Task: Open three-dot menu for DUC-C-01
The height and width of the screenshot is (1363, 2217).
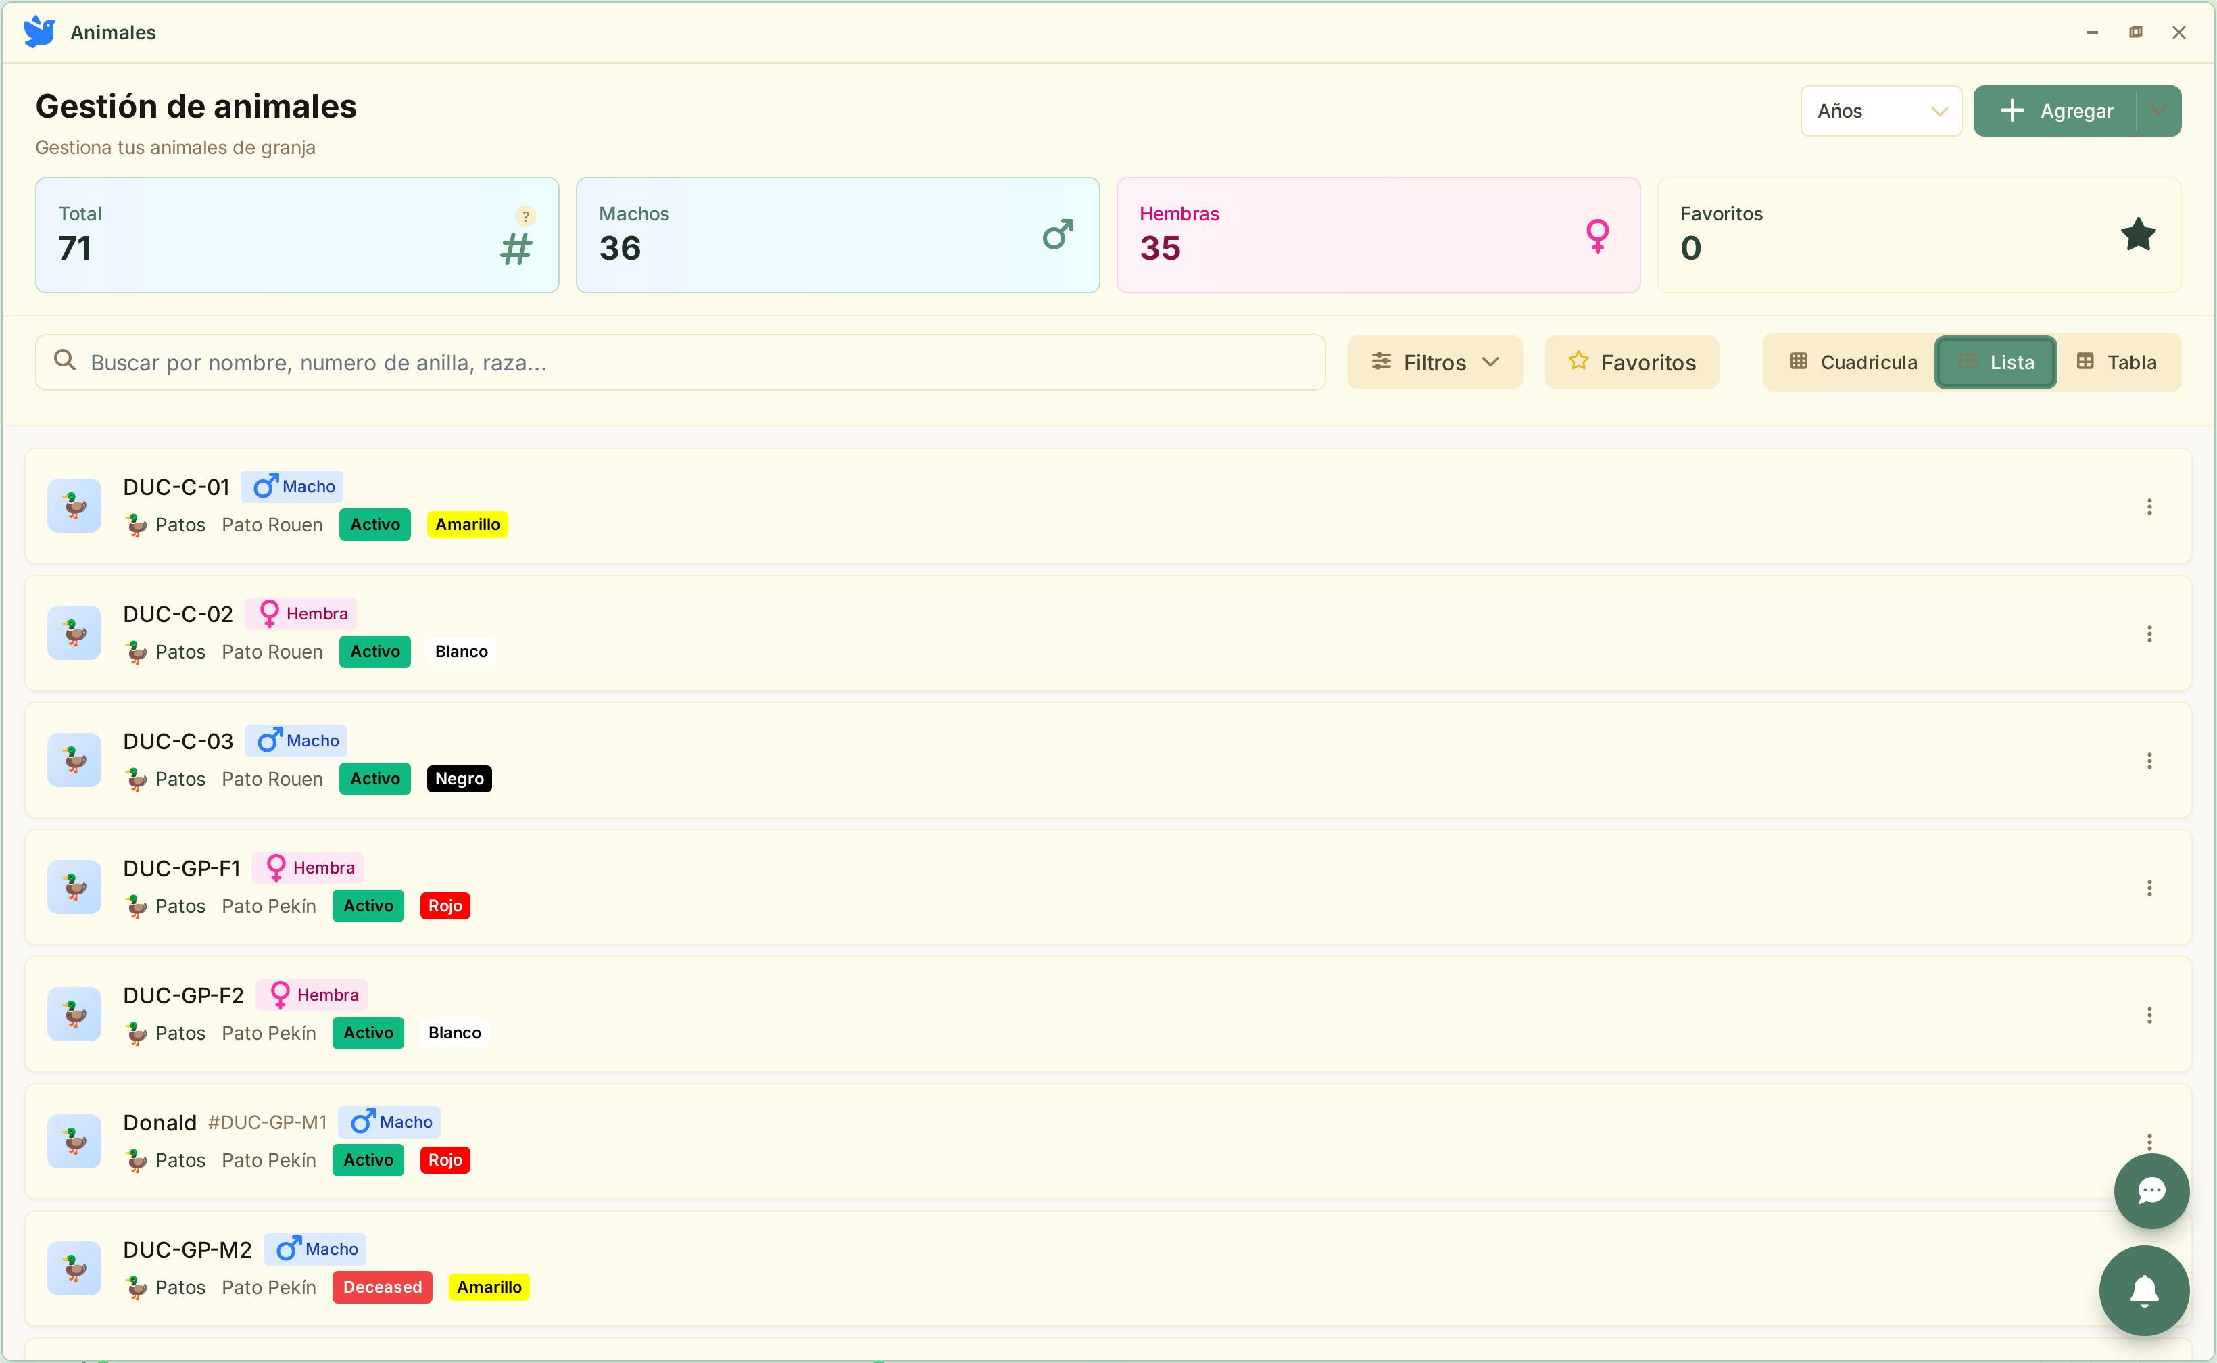Action: point(2149,506)
